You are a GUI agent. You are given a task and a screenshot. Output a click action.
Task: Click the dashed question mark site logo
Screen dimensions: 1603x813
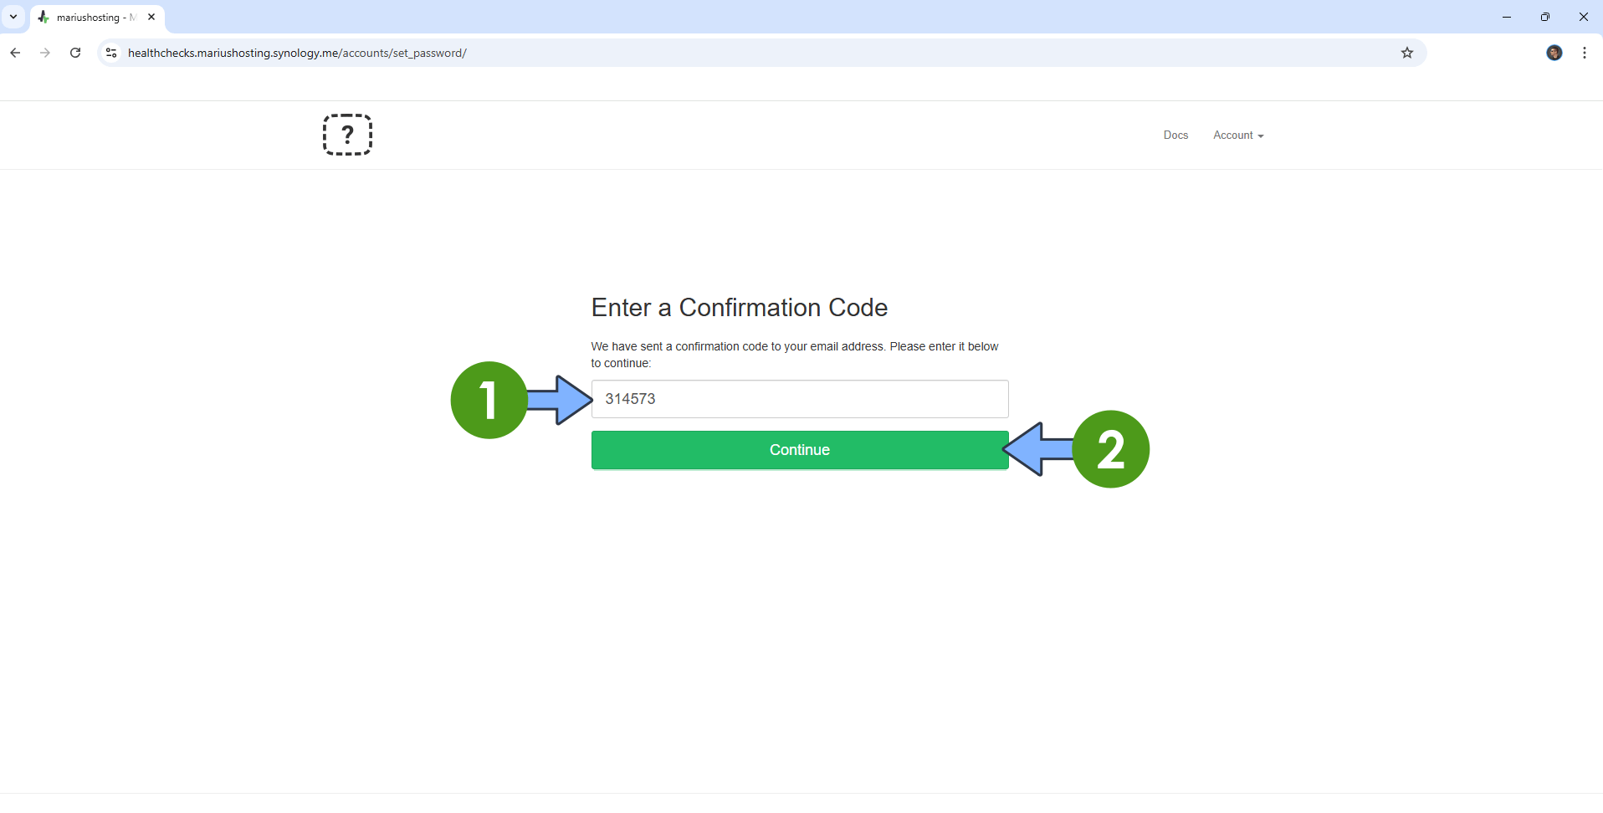(x=347, y=135)
